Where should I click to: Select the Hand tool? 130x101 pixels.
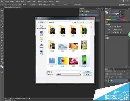point(2,59)
